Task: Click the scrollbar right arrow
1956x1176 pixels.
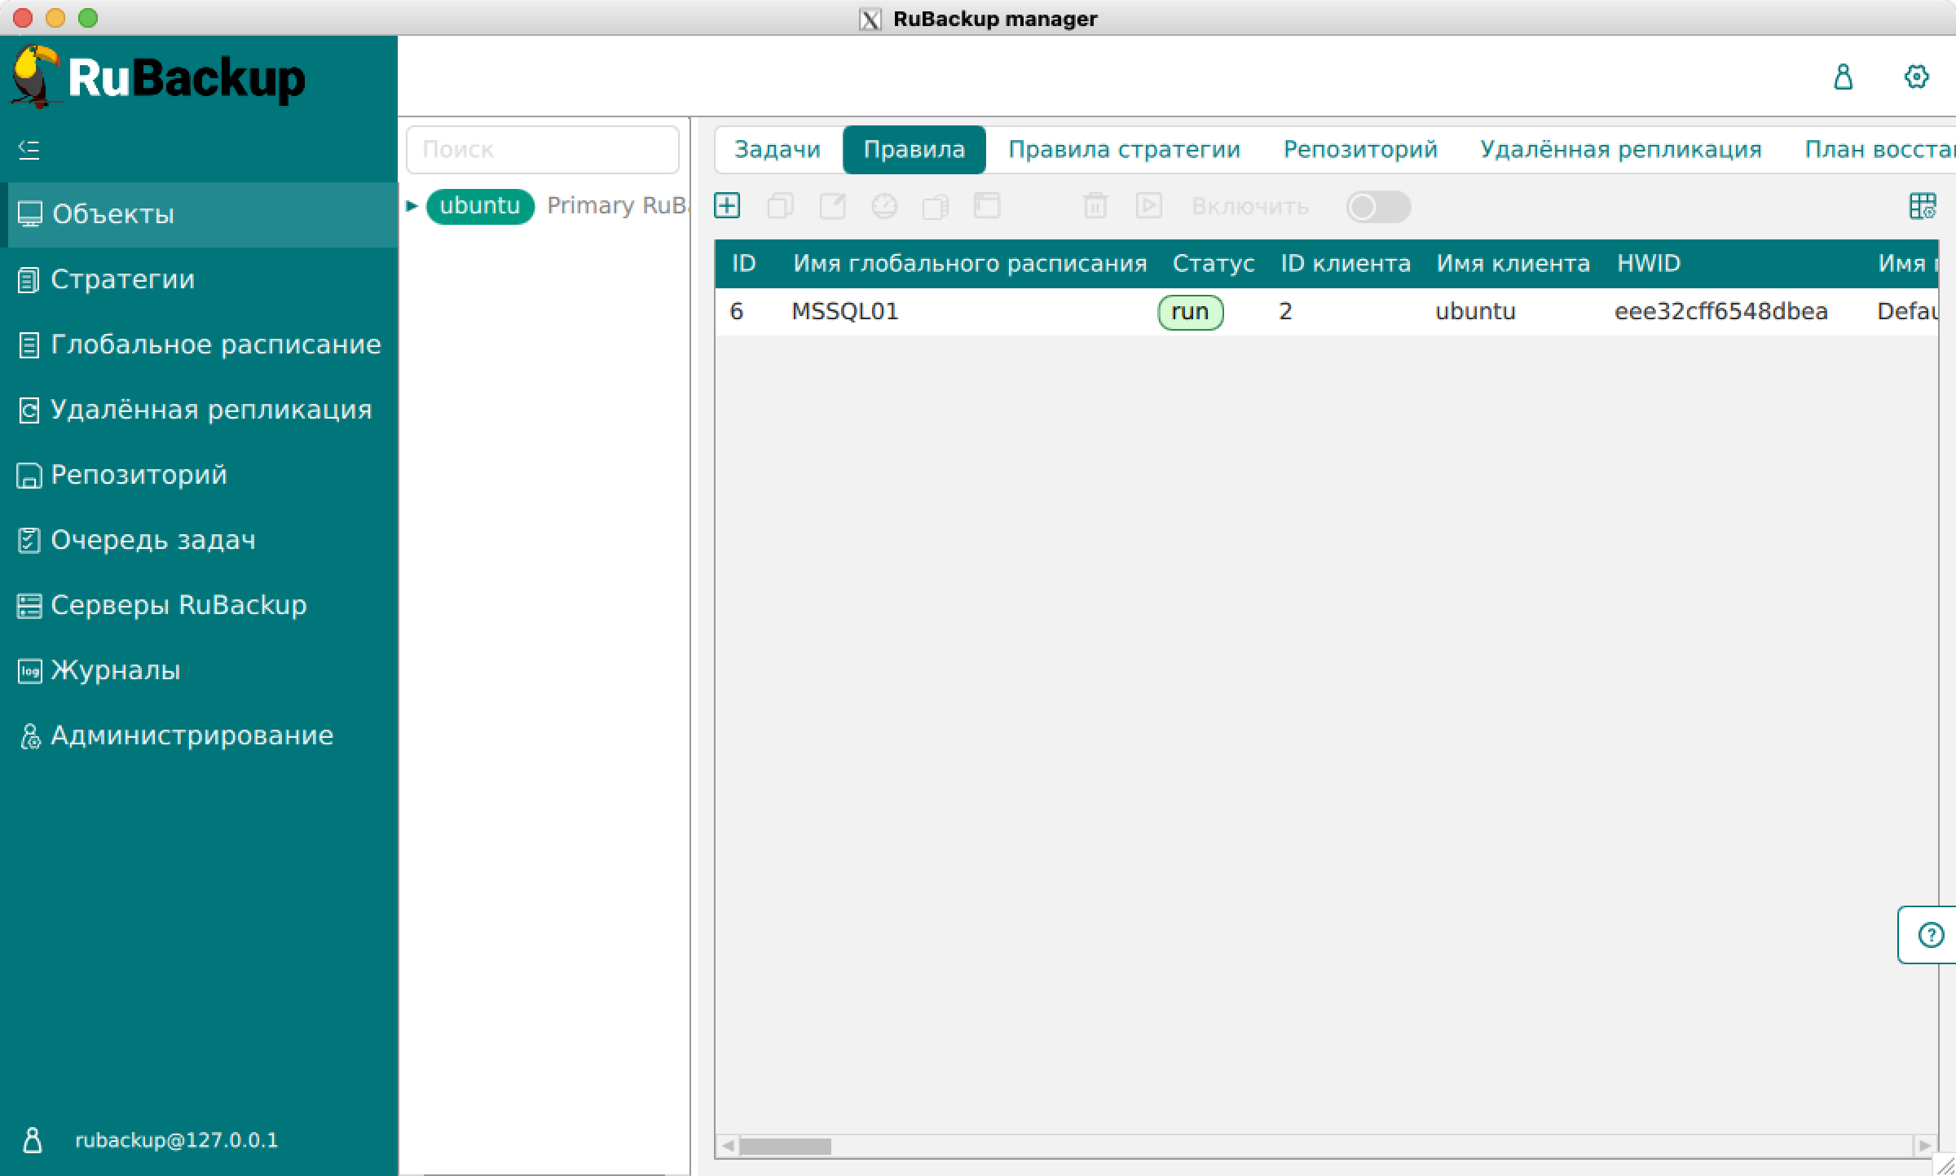Action: point(1925,1146)
